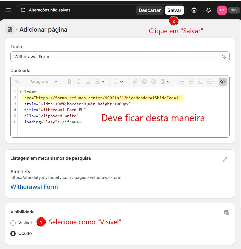Click the indent icon

click(x=210, y=82)
